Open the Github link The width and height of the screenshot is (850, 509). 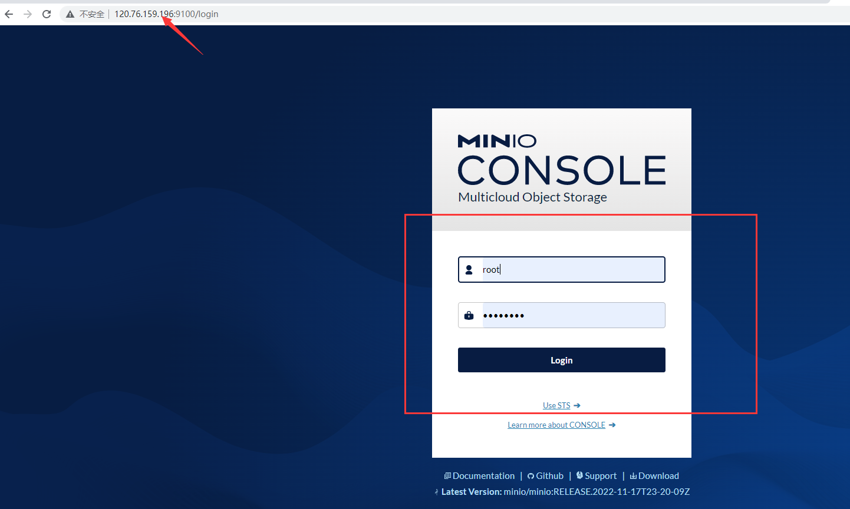(545, 476)
